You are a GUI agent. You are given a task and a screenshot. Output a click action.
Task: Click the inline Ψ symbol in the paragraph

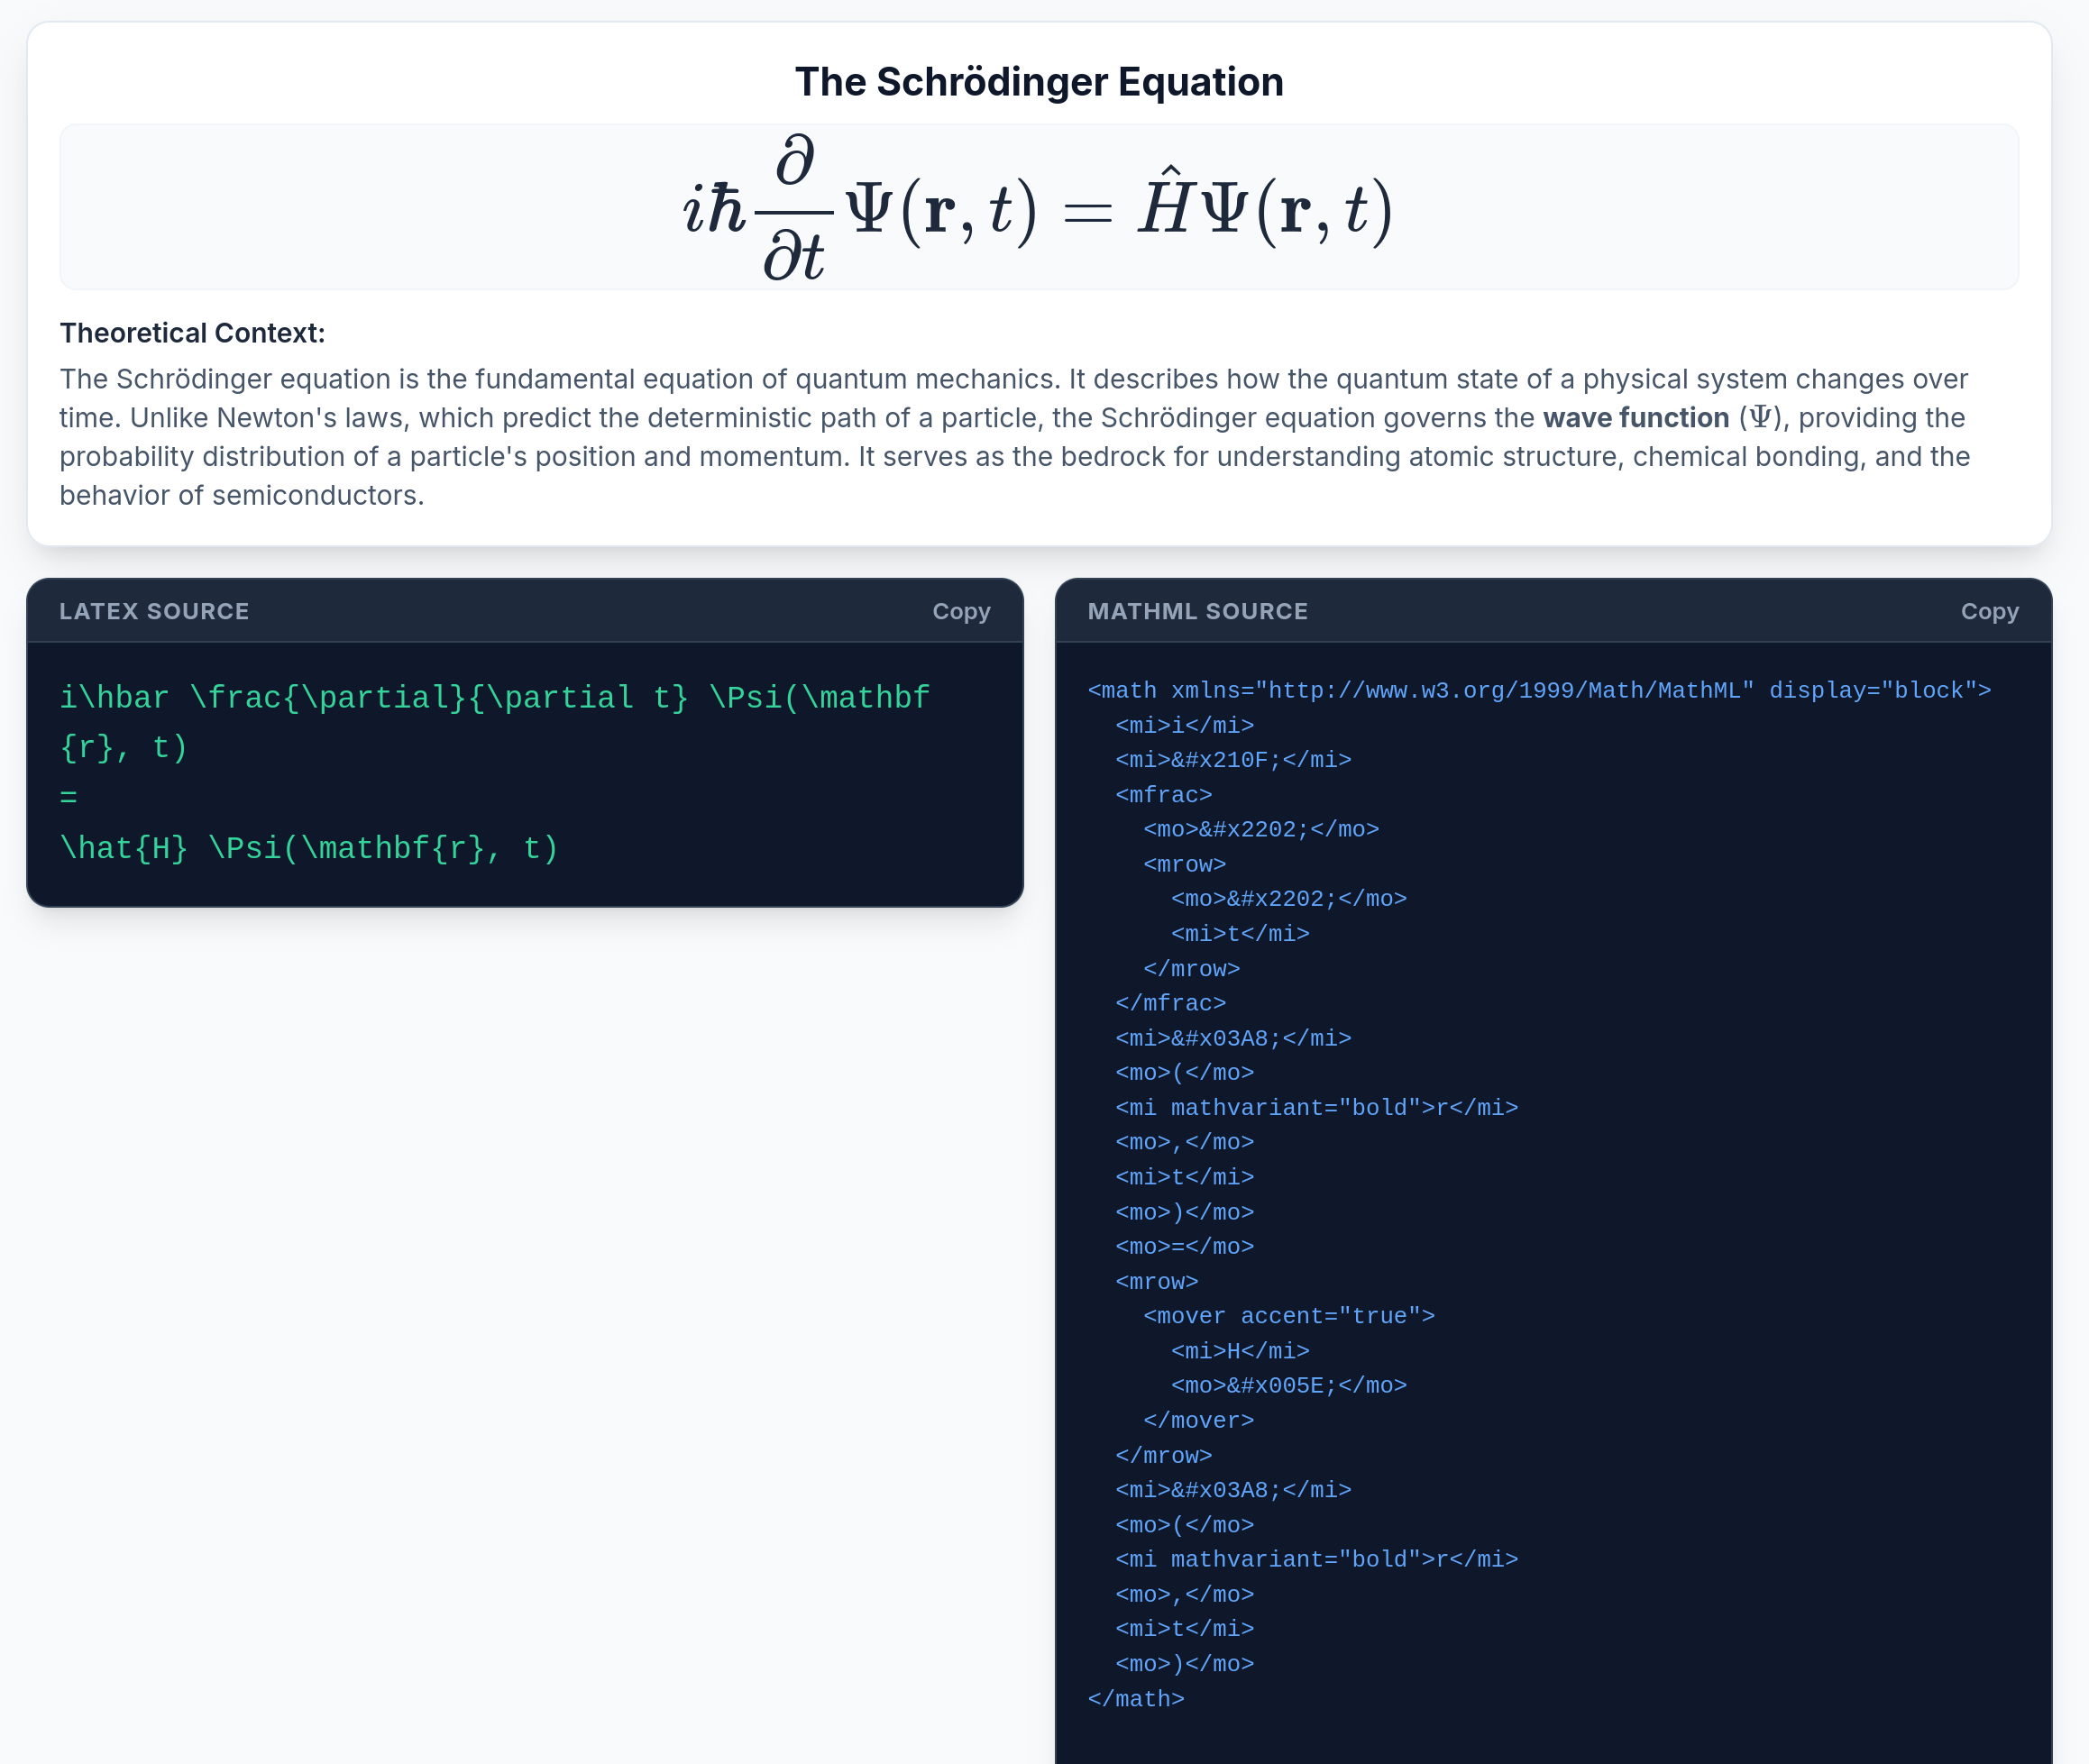point(1760,418)
